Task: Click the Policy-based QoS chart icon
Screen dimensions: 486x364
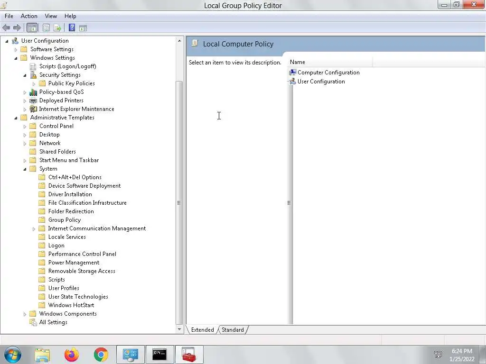Action: pyautogui.click(x=33, y=92)
